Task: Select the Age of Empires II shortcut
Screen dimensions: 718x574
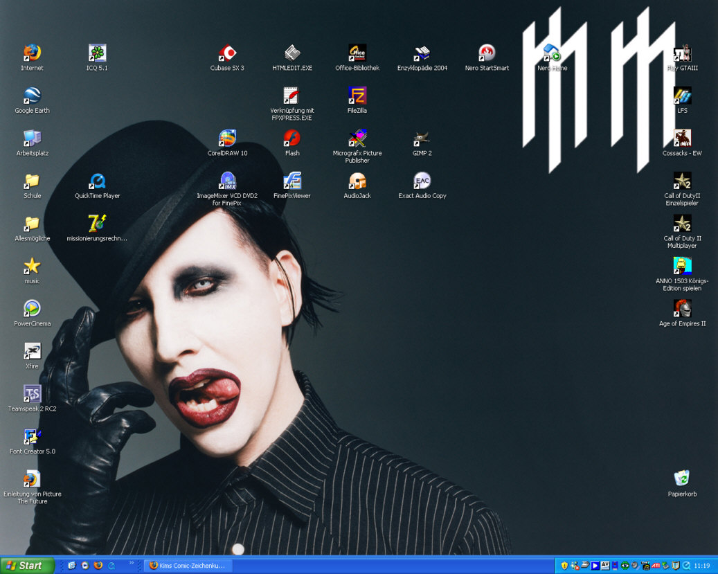Action: tap(682, 309)
